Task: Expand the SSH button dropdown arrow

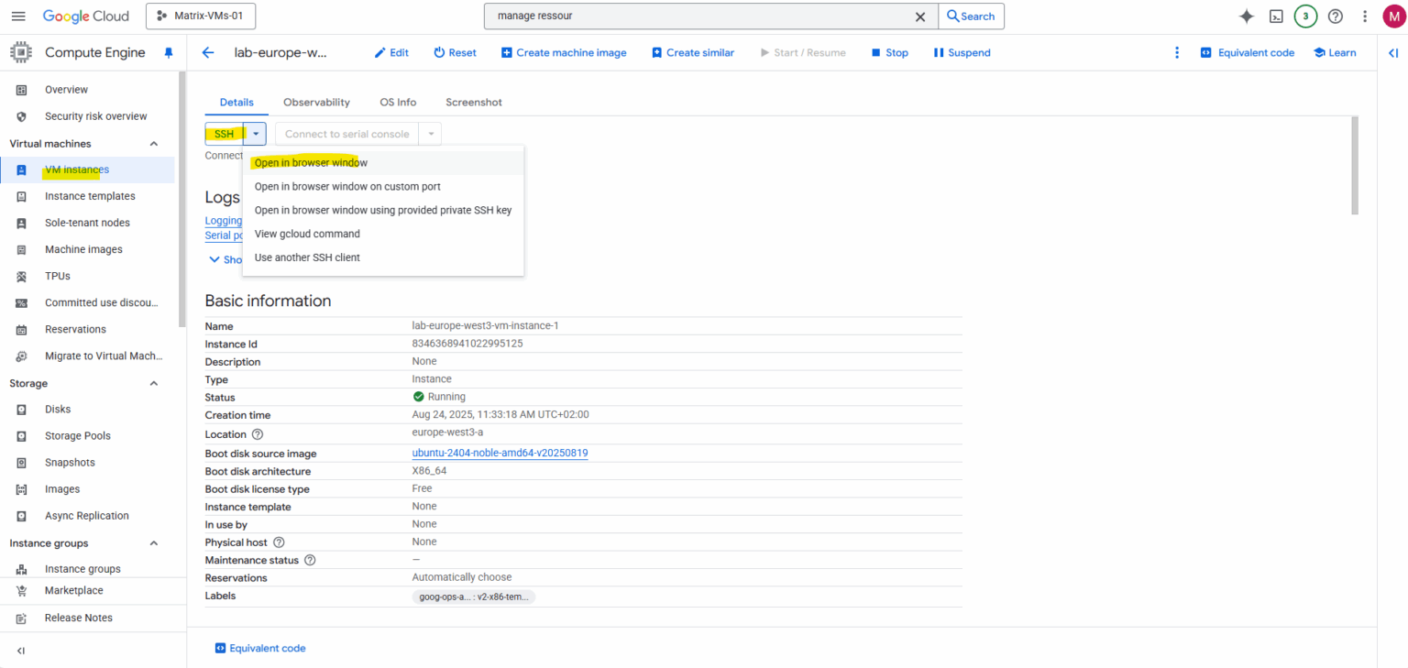Action: click(256, 133)
